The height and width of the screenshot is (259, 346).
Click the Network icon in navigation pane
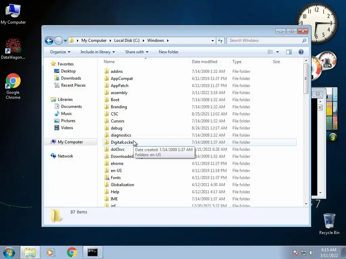click(53, 156)
